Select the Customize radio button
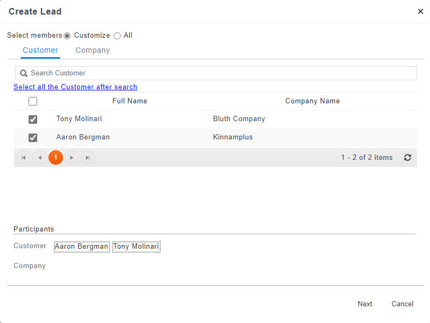430x323 pixels. pyautogui.click(x=67, y=36)
